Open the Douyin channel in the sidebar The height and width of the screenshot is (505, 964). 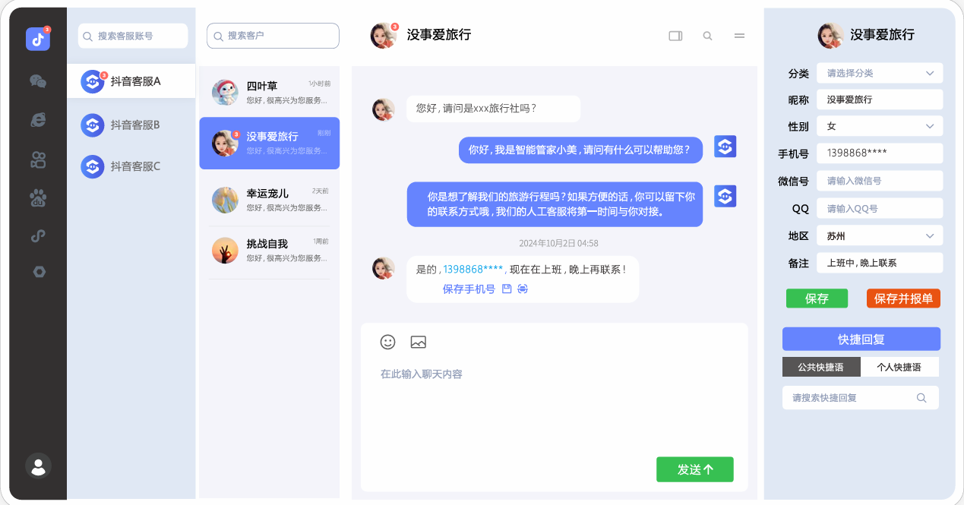coord(38,38)
